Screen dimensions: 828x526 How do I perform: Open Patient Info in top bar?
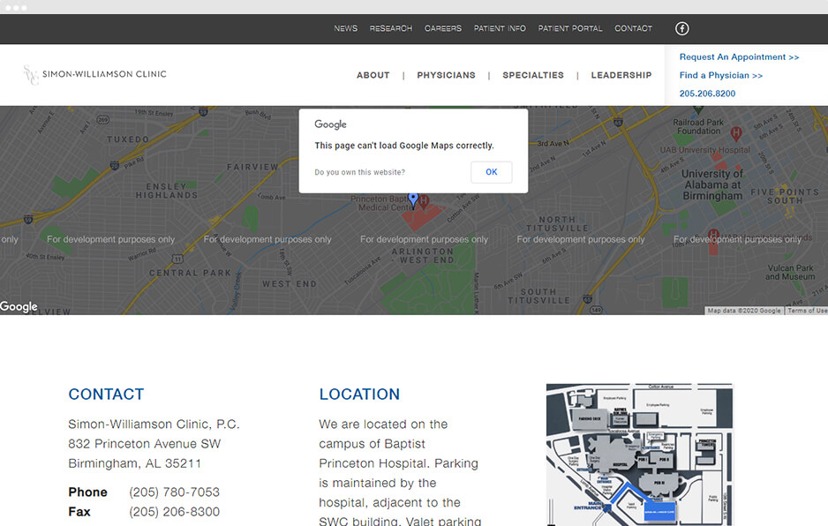[x=500, y=28]
